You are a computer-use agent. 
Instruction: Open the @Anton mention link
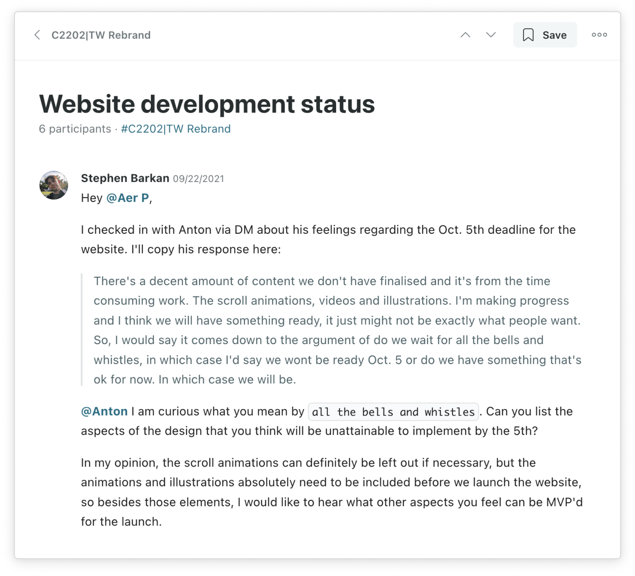point(104,411)
